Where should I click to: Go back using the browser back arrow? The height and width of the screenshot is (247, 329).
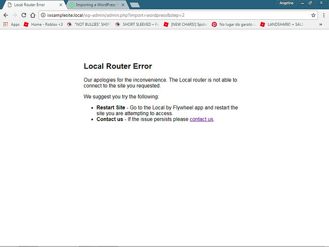[5, 15]
